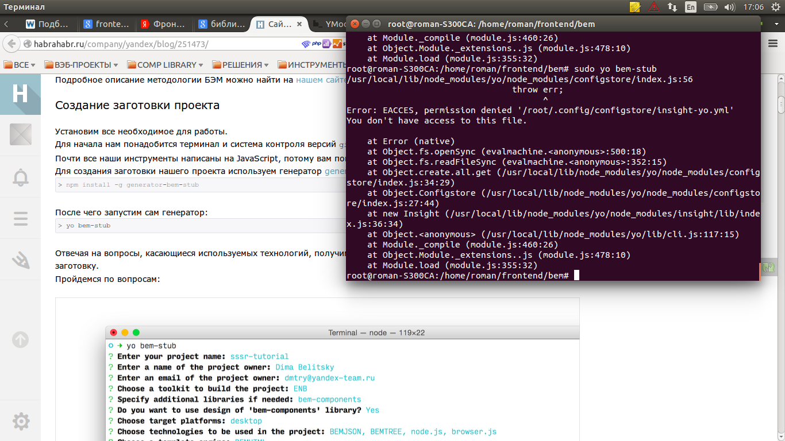The height and width of the screenshot is (441, 785).
Task: Switch to the 'fronte...' Google tab
Action: pos(106,25)
